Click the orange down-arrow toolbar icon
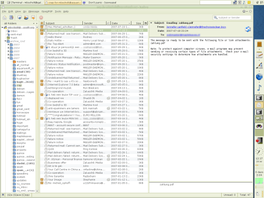Viewport: 264px width, 198px height. 33,17
